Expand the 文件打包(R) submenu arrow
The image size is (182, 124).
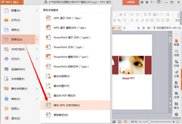click(x=37, y=49)
